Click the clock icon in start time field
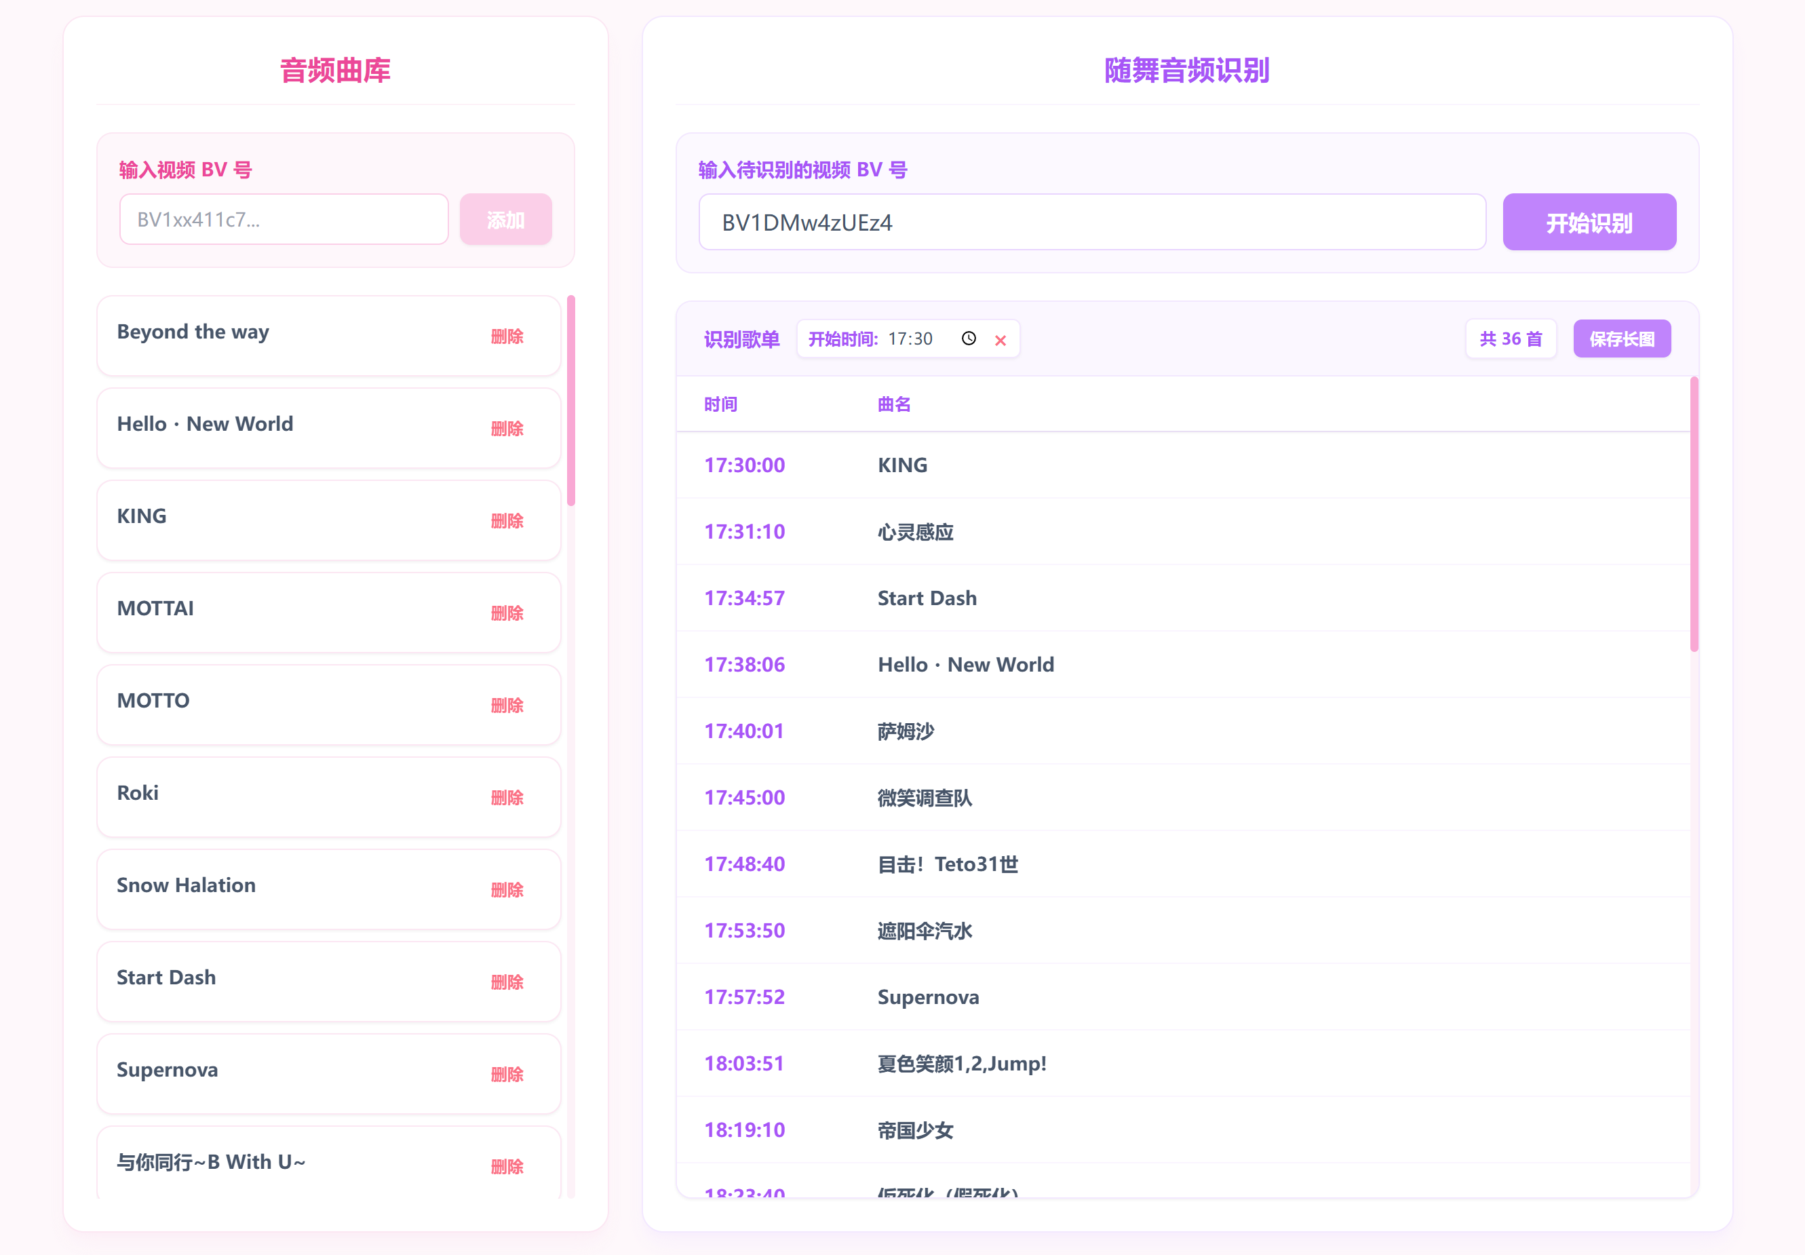The height and width of the screenshot is (1255, 1805). coord(969,338)
